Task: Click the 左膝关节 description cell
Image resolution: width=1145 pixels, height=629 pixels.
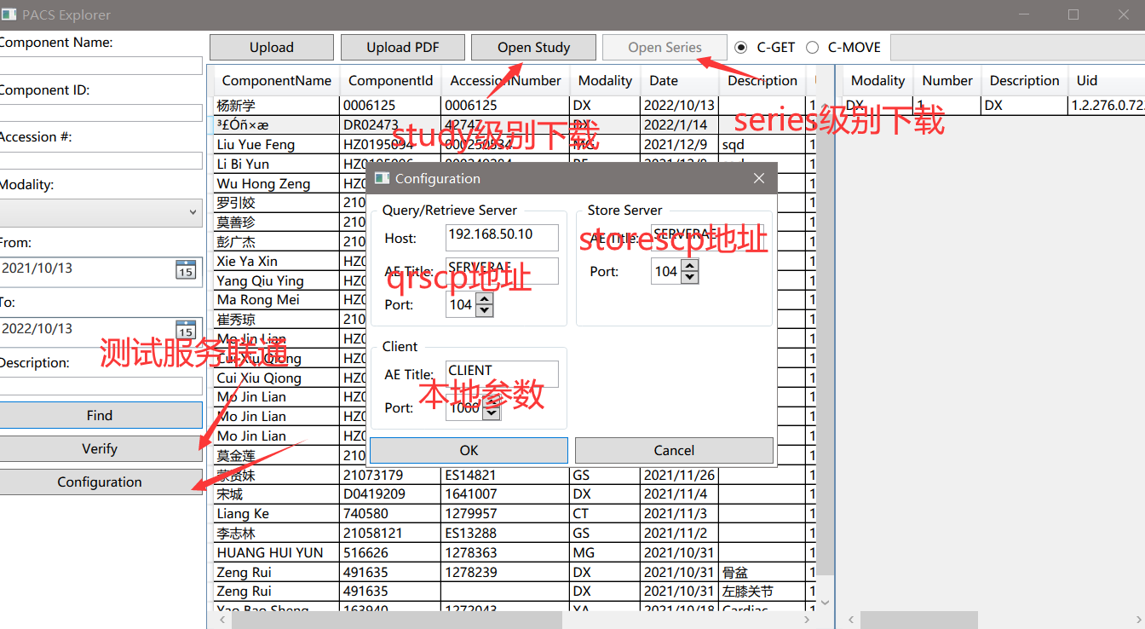Action: point(762,591)
